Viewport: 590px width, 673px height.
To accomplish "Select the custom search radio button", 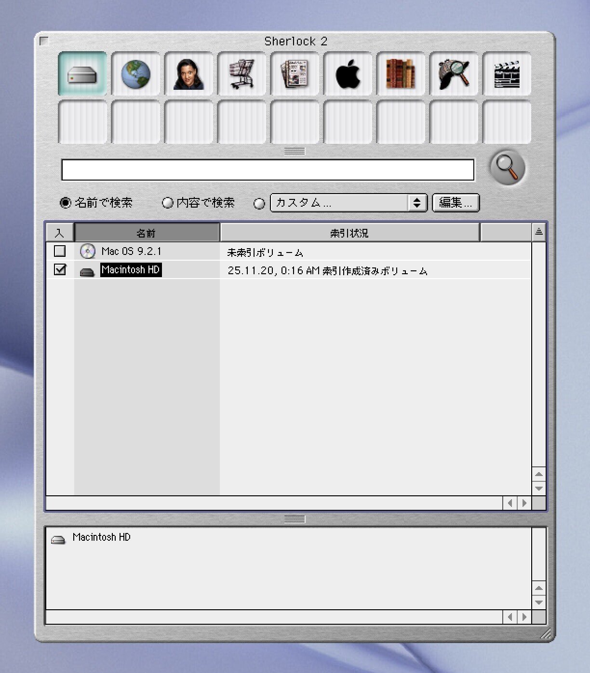I will tap(259, 204).
